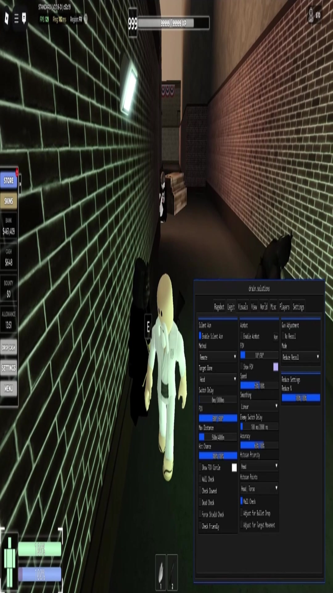Open the Hitscan Priority dropdown
Image resolution: width=333 pixels, height=593 pixels.
click(x=259, y=466)
